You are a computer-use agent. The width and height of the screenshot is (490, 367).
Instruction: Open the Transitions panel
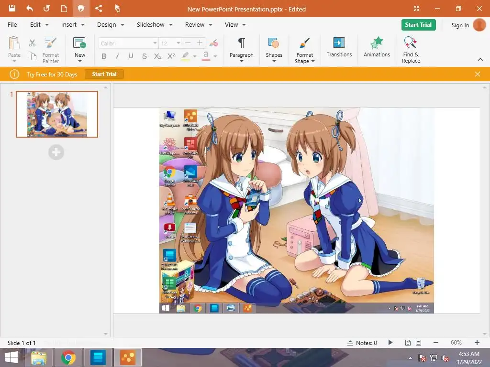click(x=339, y=47)
